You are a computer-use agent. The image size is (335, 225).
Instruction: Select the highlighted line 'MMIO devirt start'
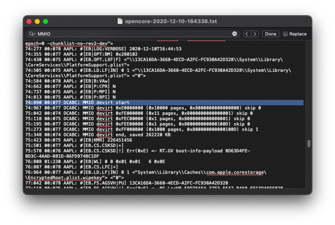coord(164,103)
